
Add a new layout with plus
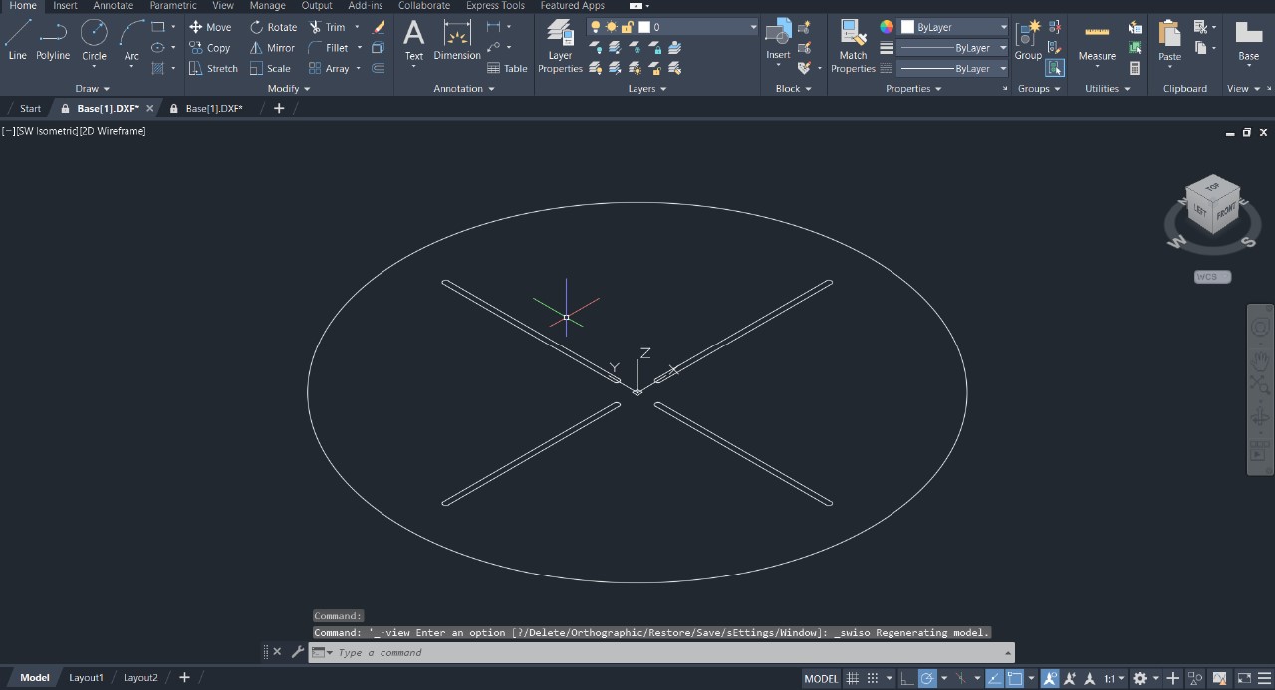184,678
